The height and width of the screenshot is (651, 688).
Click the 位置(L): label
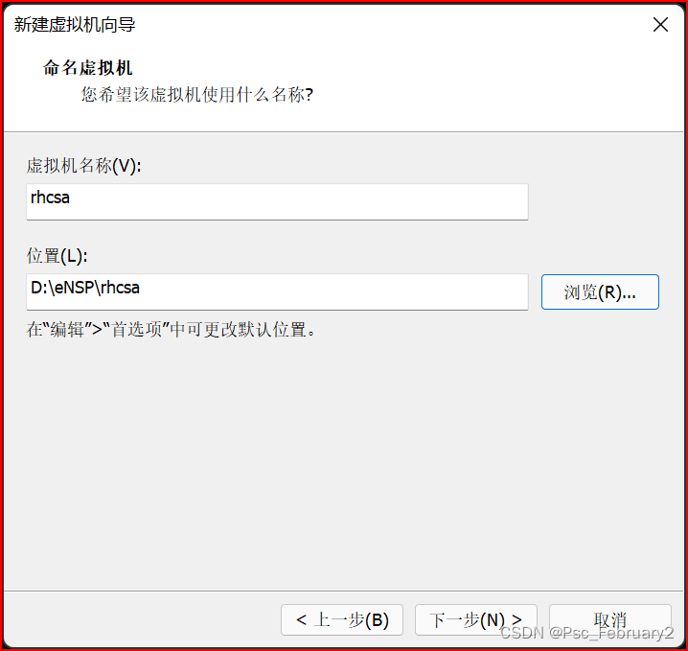(x=57, y=255)
